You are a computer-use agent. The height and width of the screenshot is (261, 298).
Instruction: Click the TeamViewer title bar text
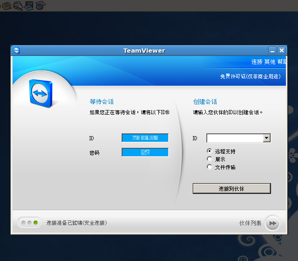[144, 51]
